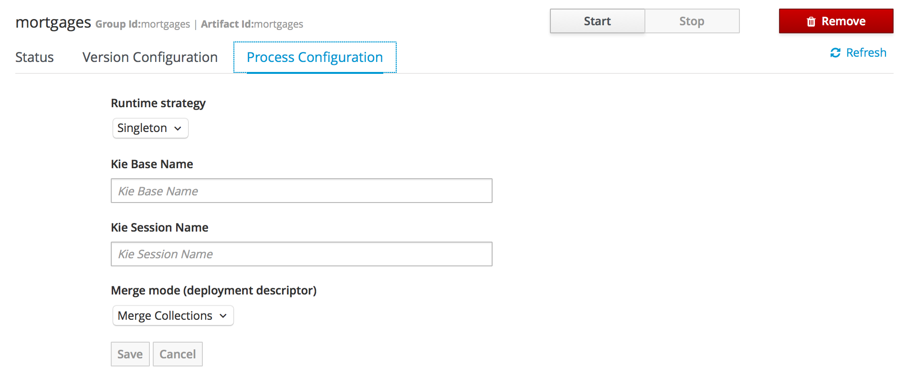Click the chevron arrow beside Singleton
The height and width of the screenshot is (386, 906).
tap(178, 129)
